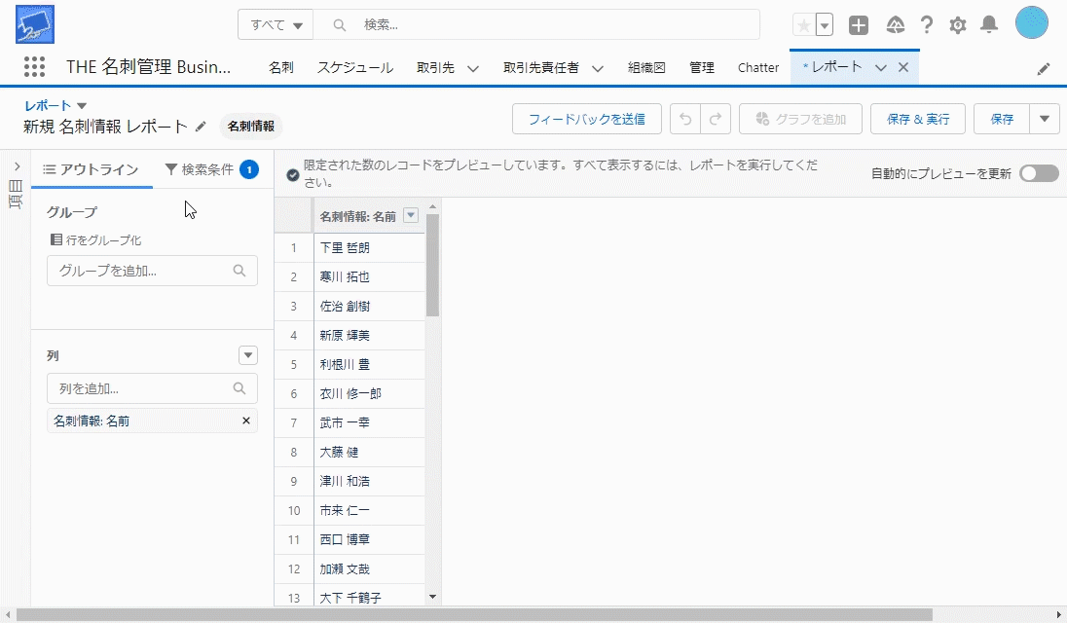The width and height of the screenshot is (1067, 623).
Task: Click the 項目 fields panel icon
Action: pyautogui.click(x=15, y=195)
